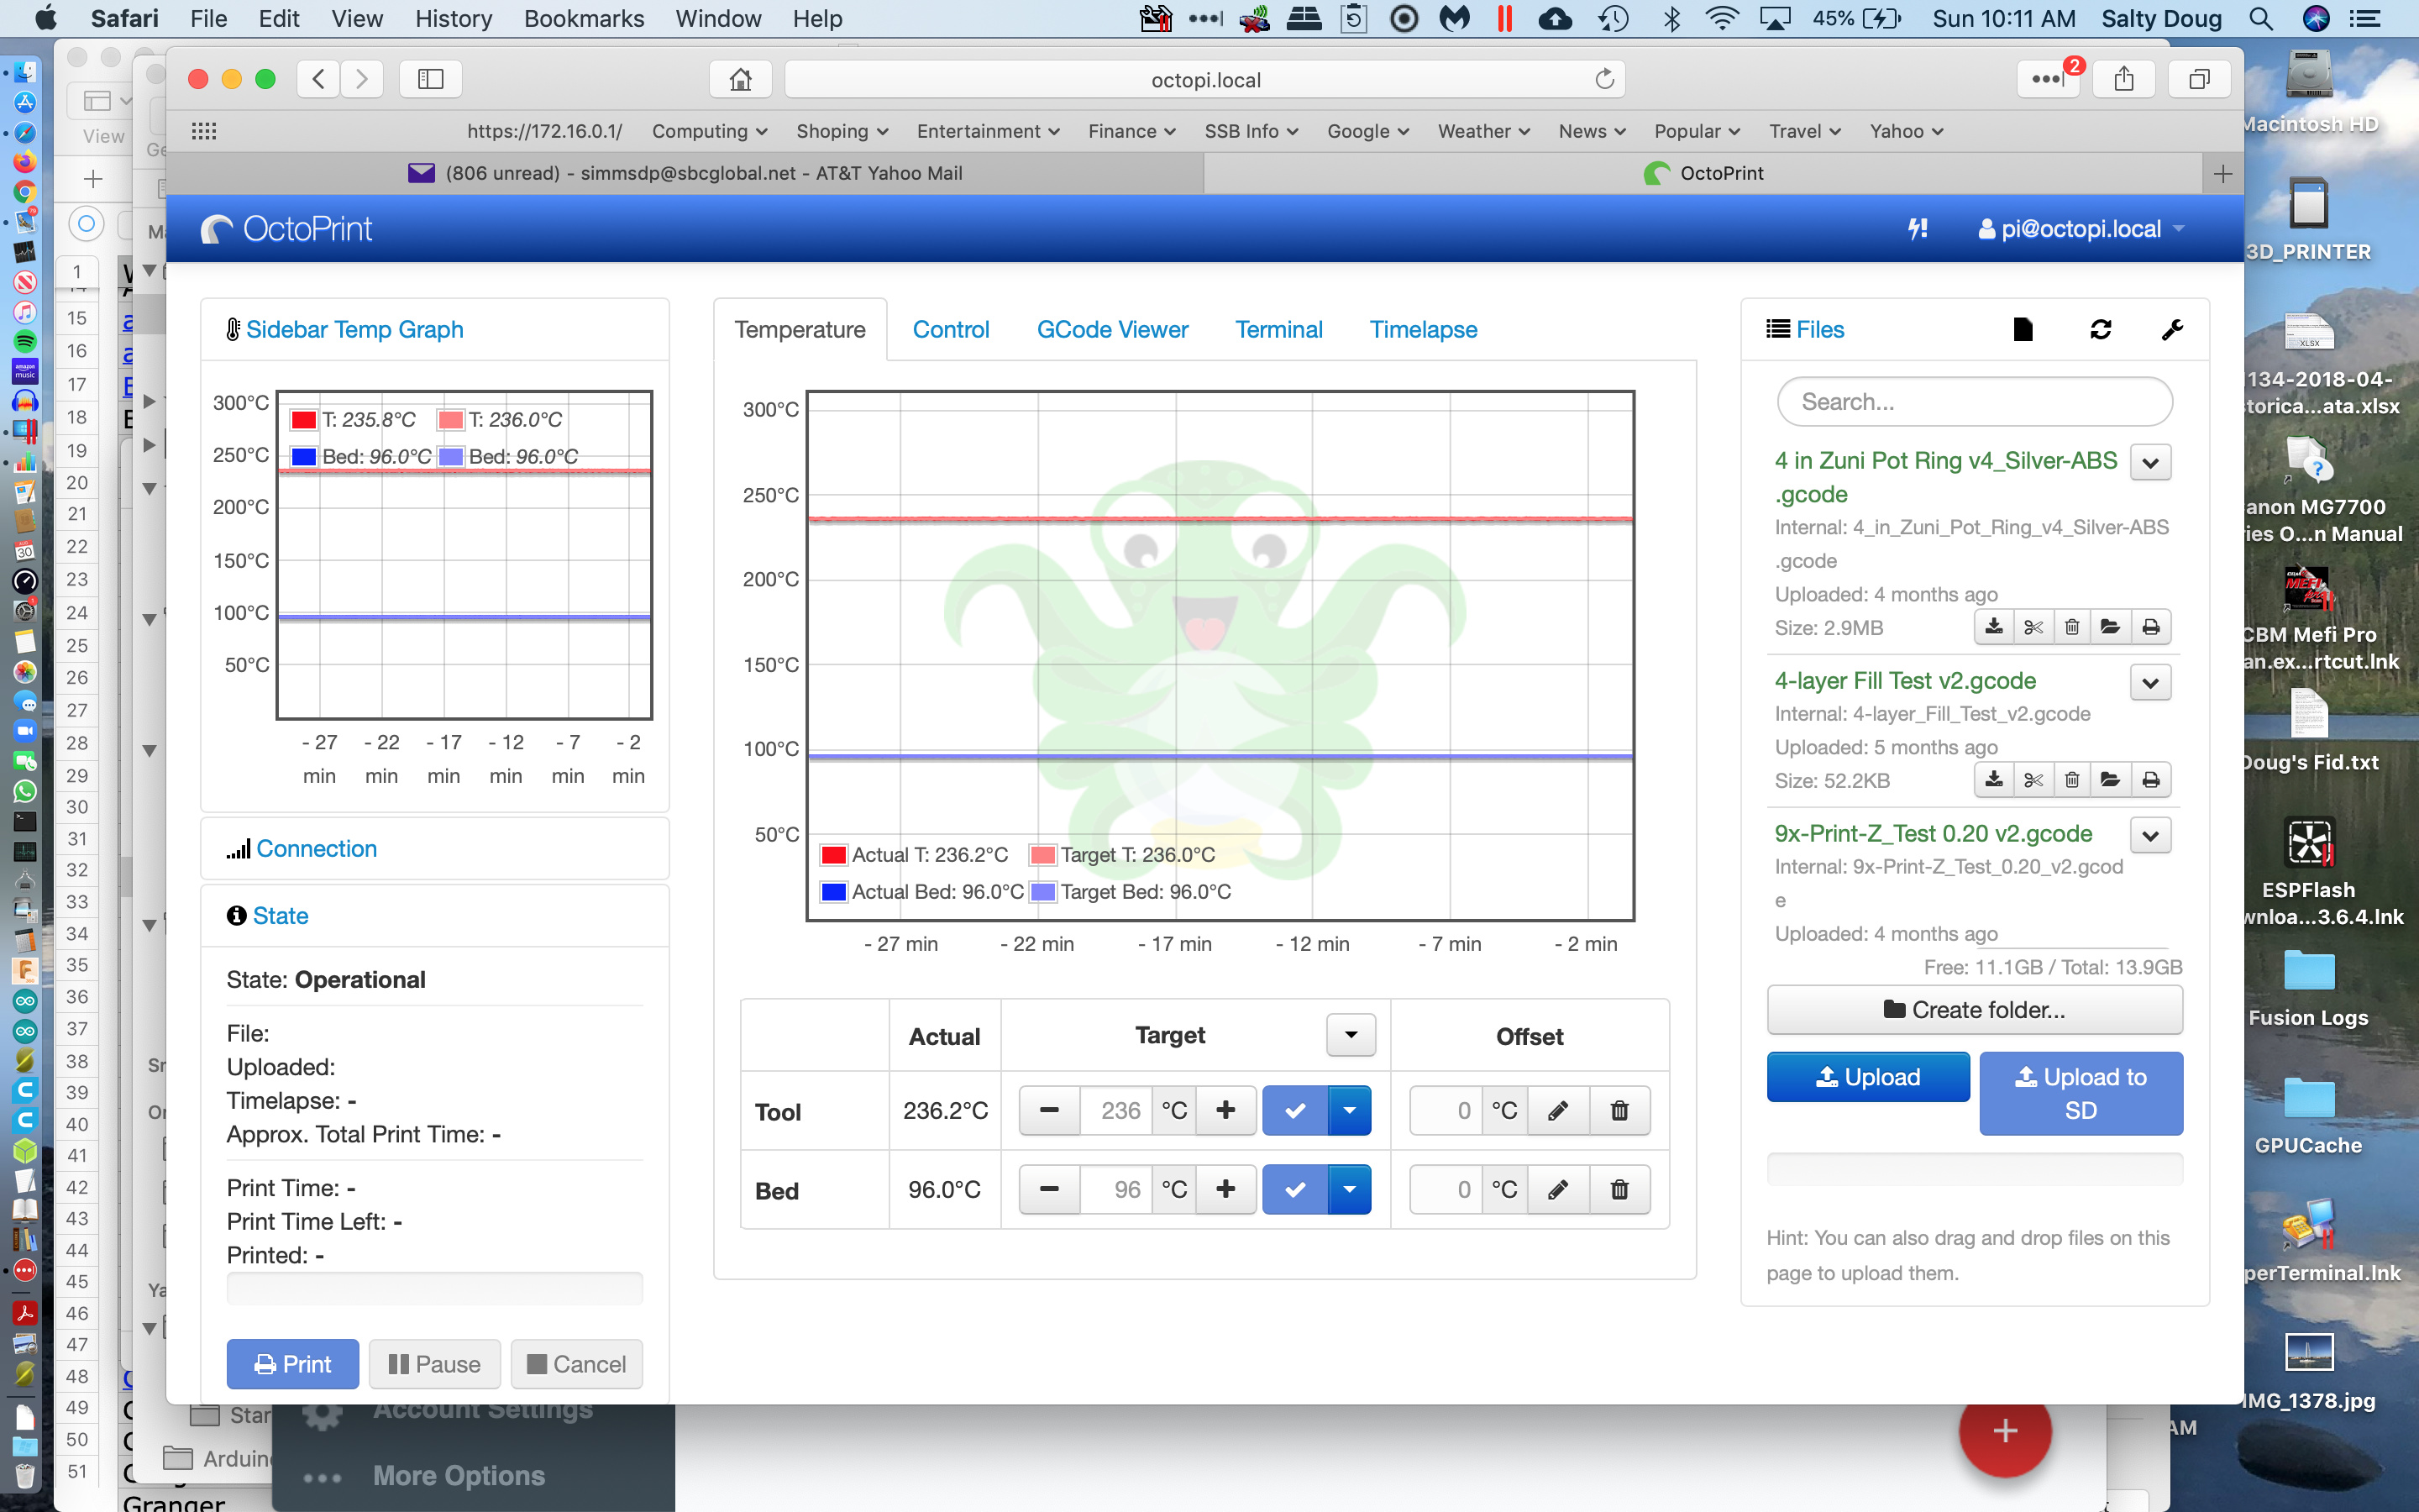Viewport: 2419px width, 1512px height.
Task: Open the Files panel settings wrench
Action: tap(2172, 329)
